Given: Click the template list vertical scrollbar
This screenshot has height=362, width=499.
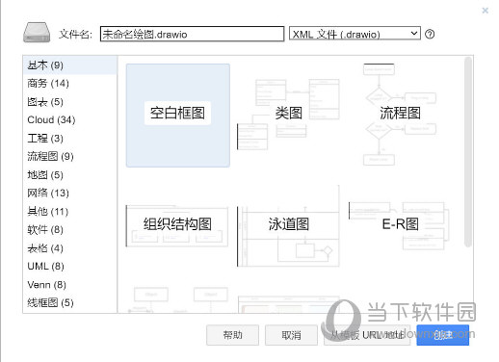Looking at the screenshot, I should pos(468,152).
